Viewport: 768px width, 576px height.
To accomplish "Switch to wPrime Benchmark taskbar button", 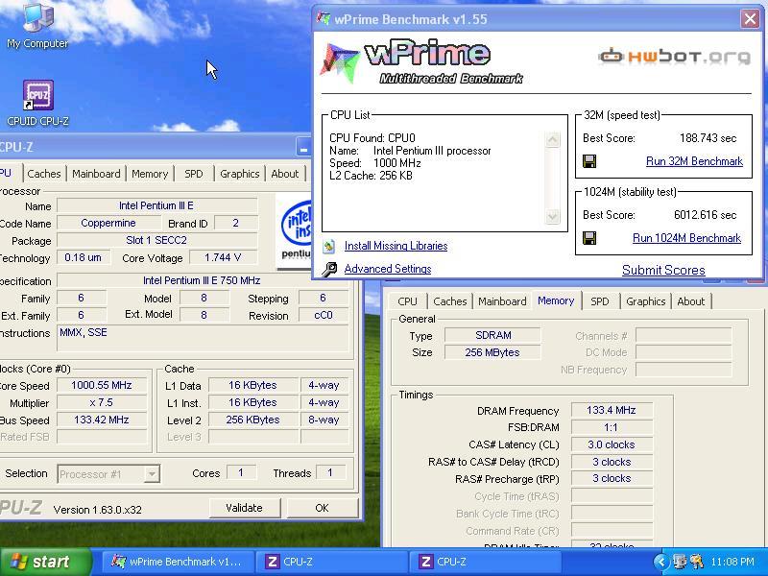I will point(180,562).
